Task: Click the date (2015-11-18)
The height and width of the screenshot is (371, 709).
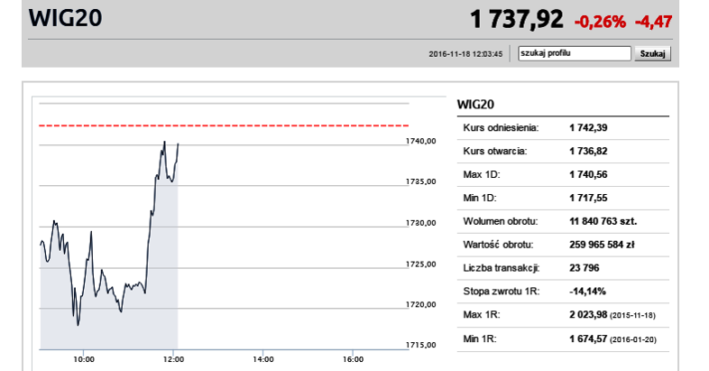Action: click(x=632, y=316)
